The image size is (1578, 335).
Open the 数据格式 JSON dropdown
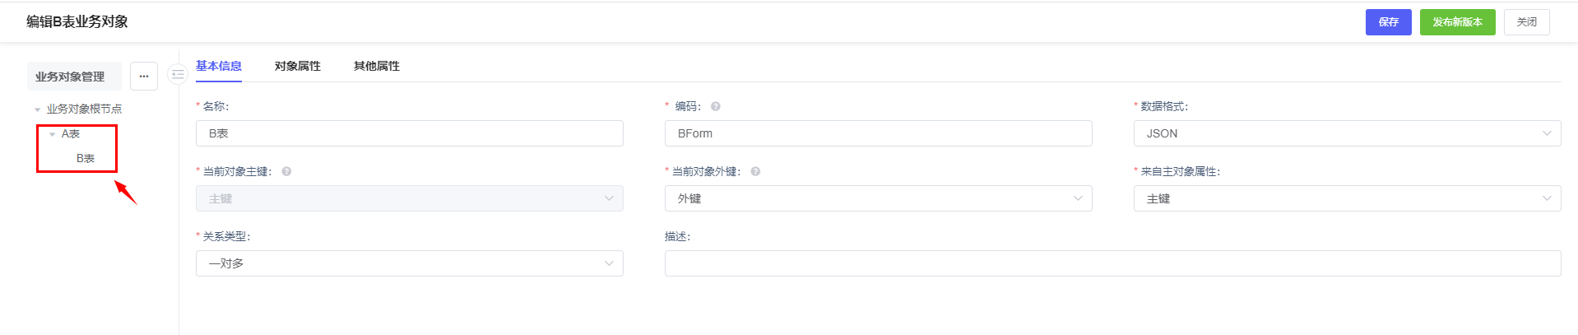pyautogui.click(x=1346, y=133)
